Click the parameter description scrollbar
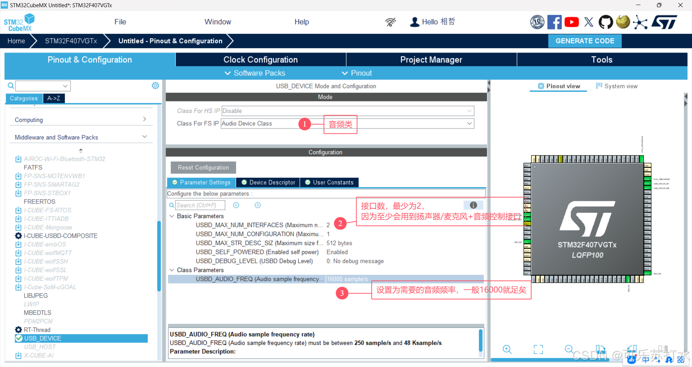This screenshot has height=367, width=692. click(x=480, y=340)
